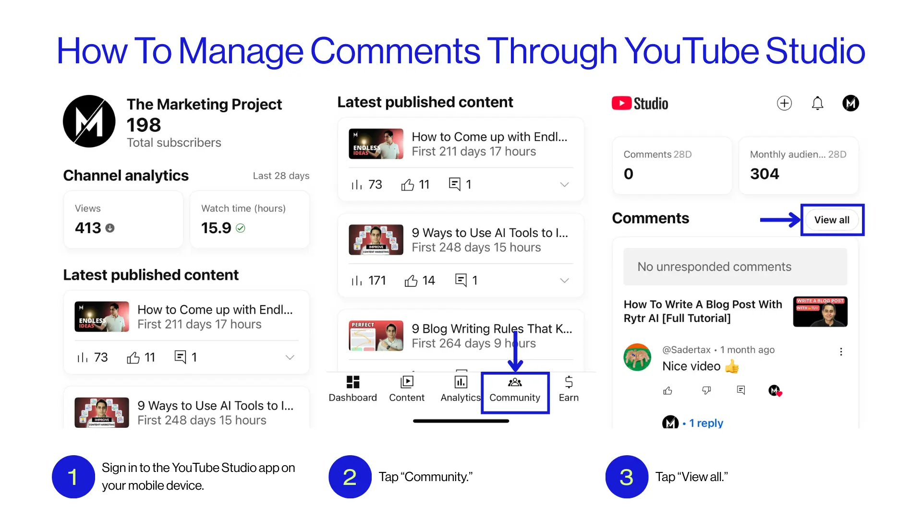Tap the Nice video comment text
Viewport: 922px width, 518px height.
691,366
